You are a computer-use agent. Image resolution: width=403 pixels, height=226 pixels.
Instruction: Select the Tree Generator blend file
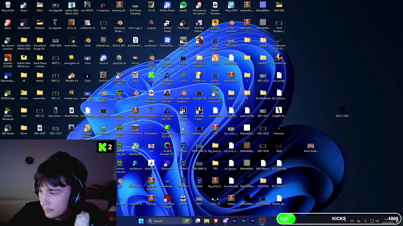231,26
